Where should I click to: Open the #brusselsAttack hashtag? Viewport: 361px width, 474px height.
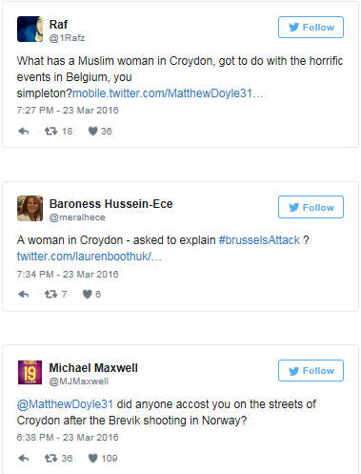(x=259, y=240)
